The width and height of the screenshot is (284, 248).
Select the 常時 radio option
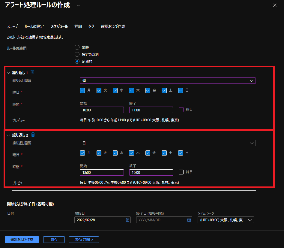coord(77,47)
